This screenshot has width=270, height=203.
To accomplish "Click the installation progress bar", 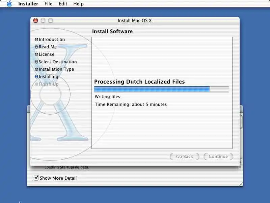I will 162,89.
